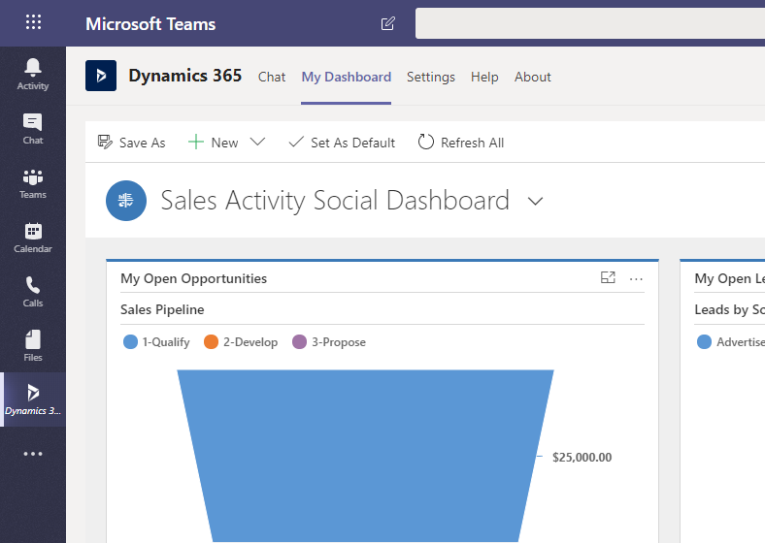Expand the dashboard selector chevron
The image size is (765, 543).
[535, 202]
